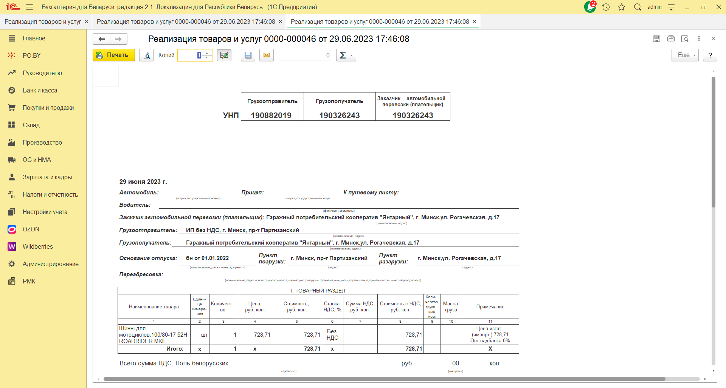The image size is (726, 388).
Task: Open favorites via the star icon
Action: [622, 7]
